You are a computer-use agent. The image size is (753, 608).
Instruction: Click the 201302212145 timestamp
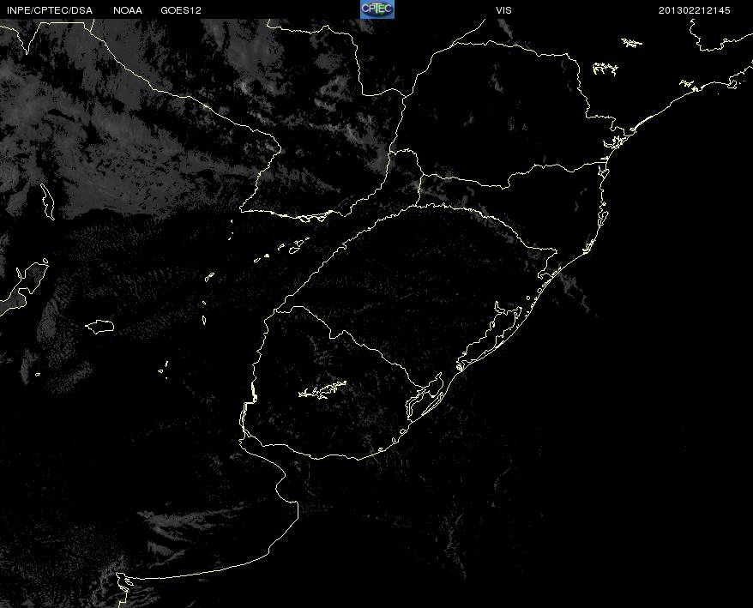pyautogui.click(x=695, y=10)
